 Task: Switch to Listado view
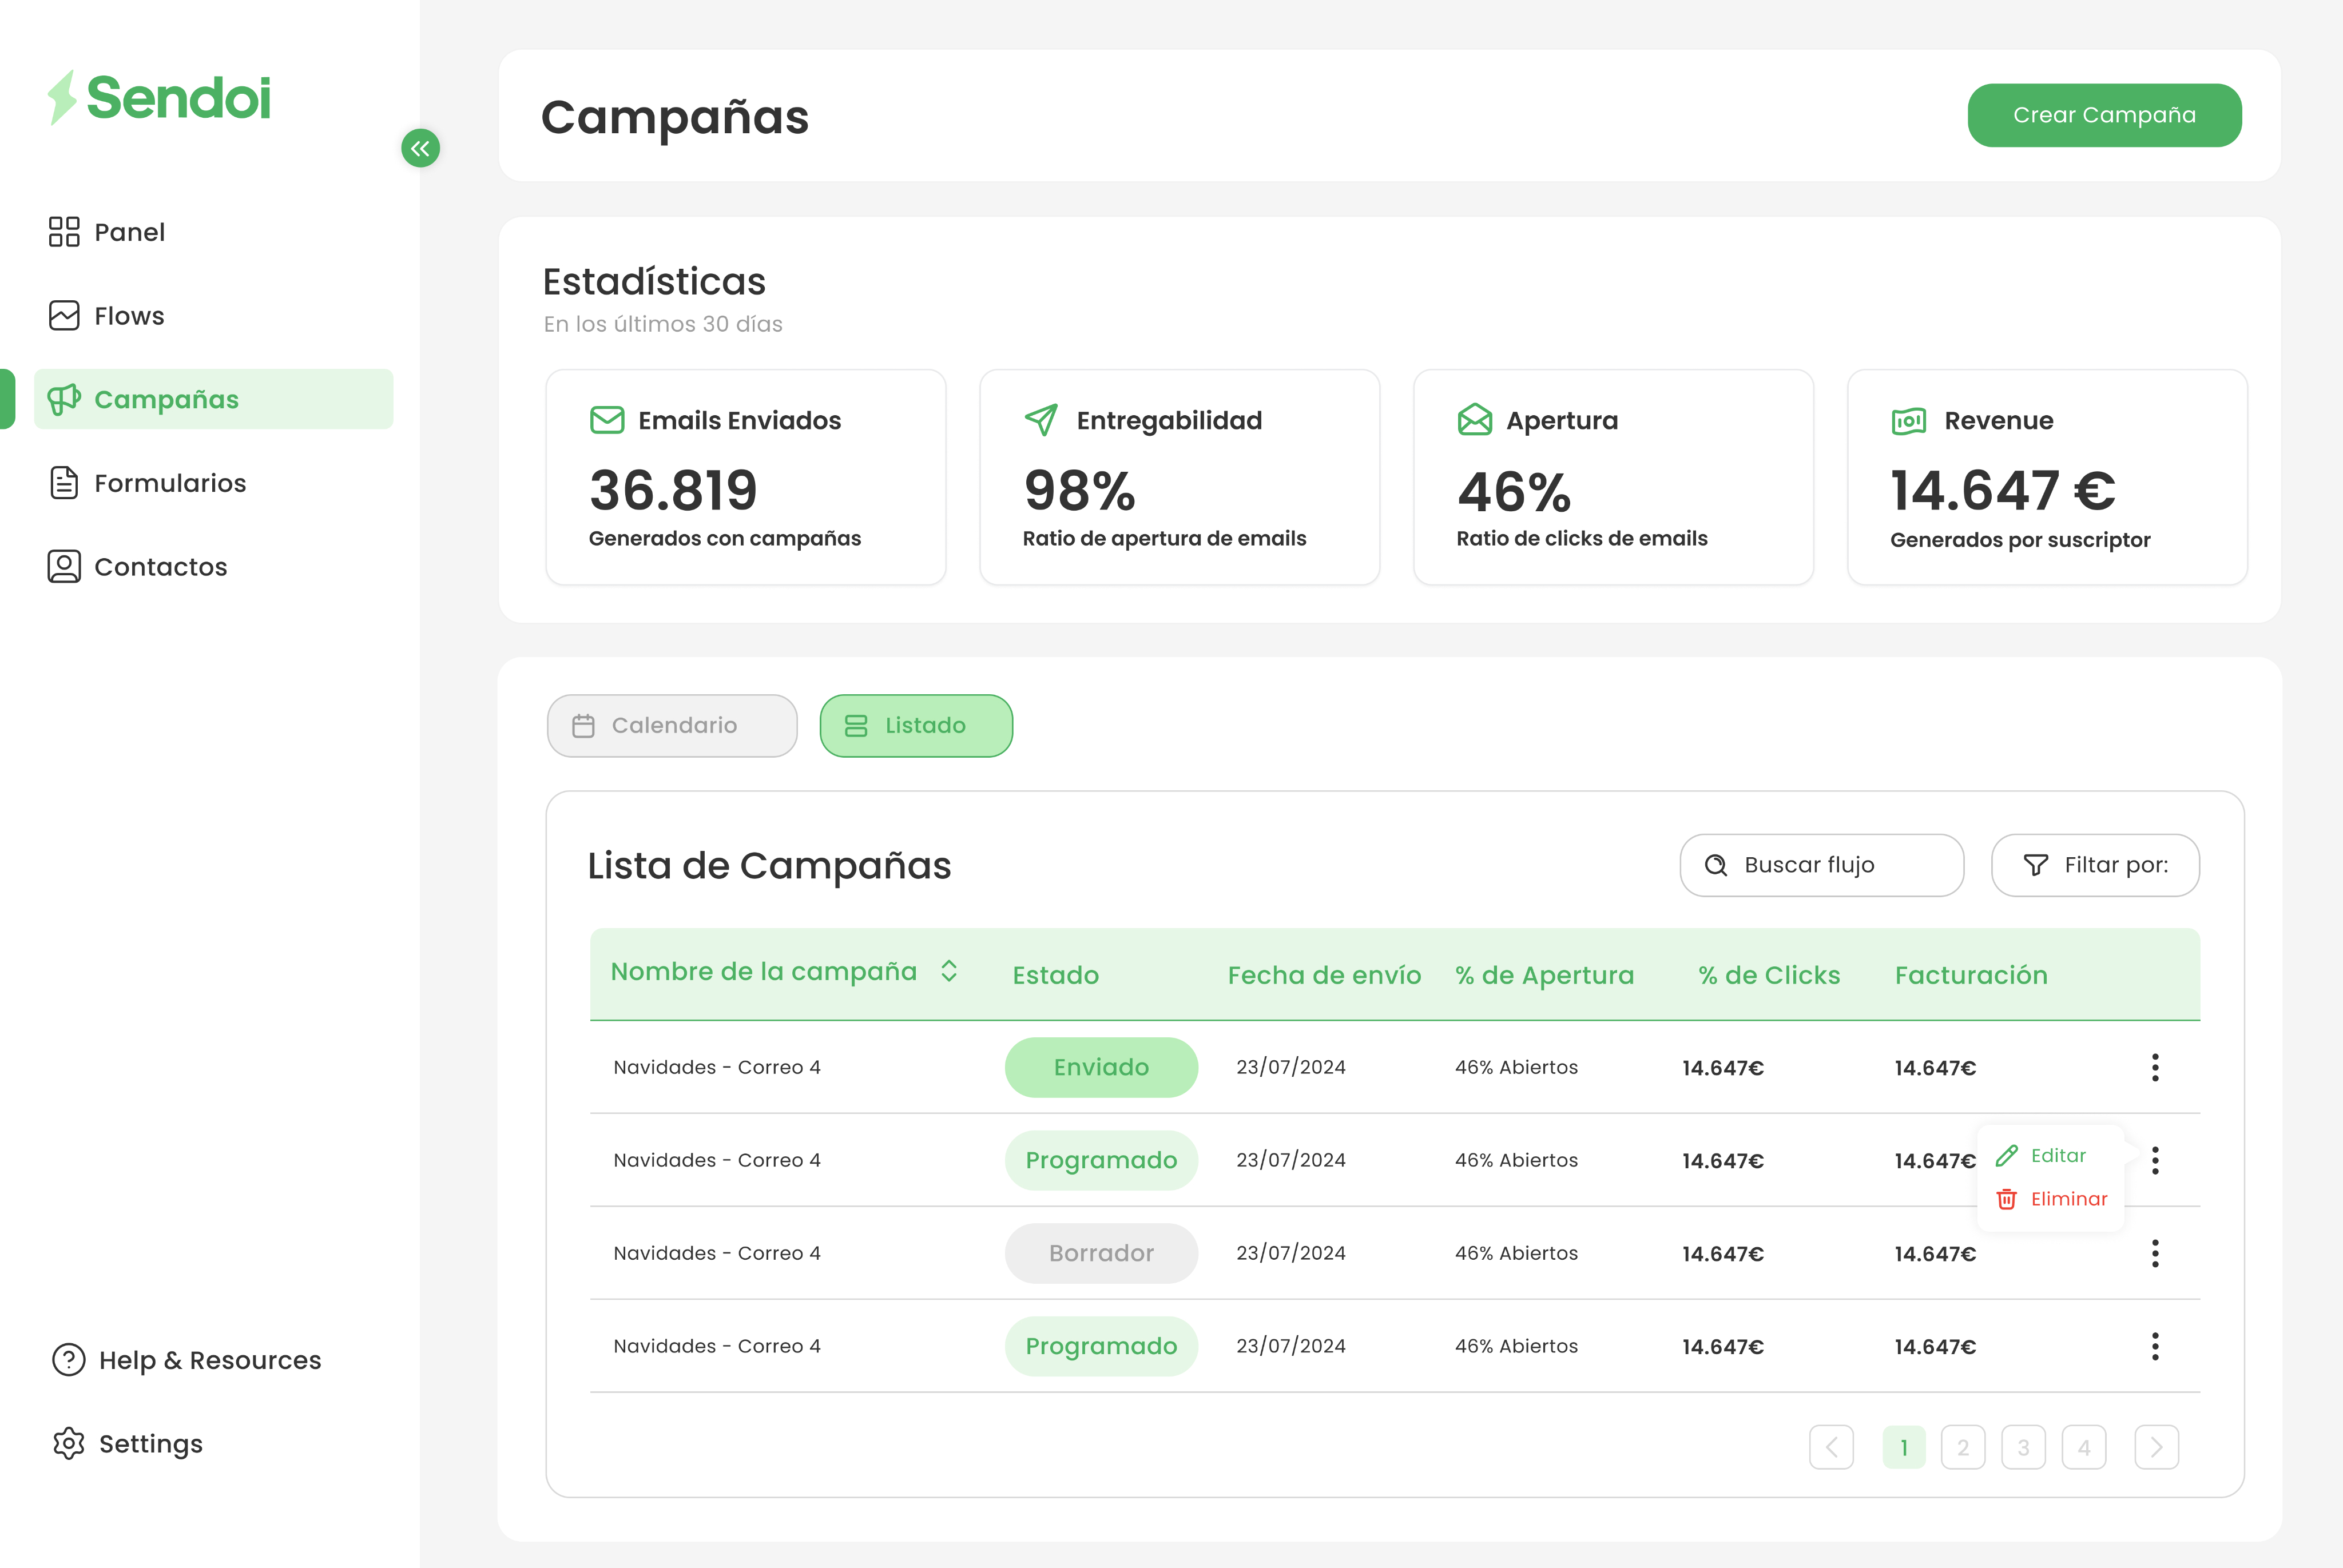tap(915, 726)
